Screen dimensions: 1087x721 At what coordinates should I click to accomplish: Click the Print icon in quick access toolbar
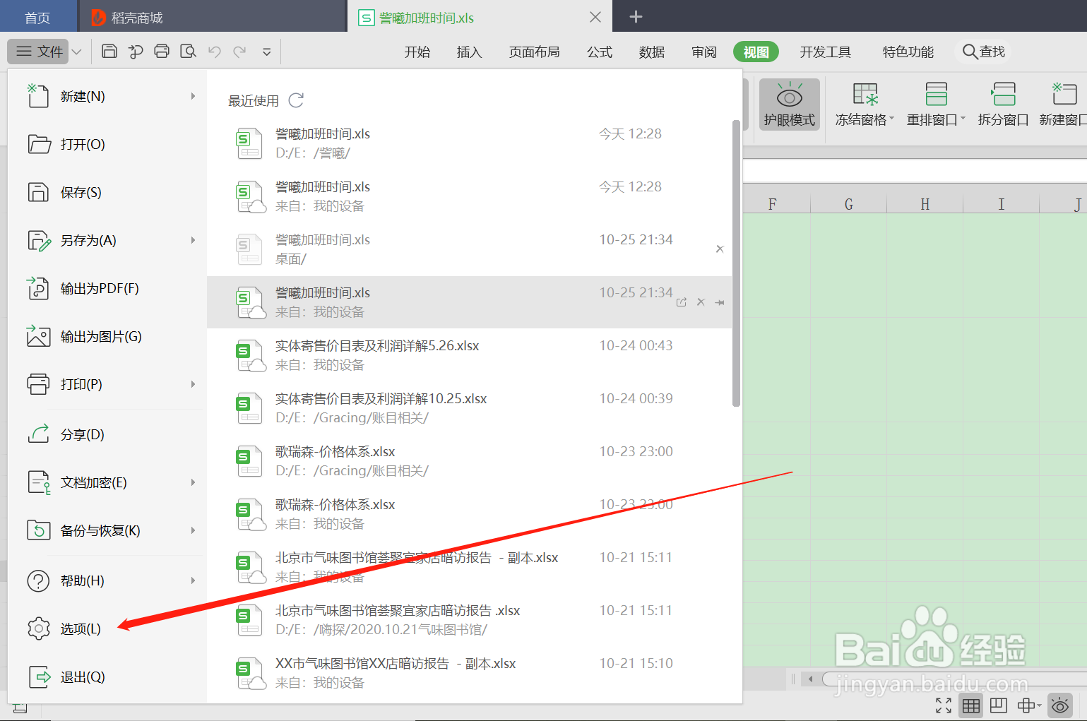[x=162, y=51]
